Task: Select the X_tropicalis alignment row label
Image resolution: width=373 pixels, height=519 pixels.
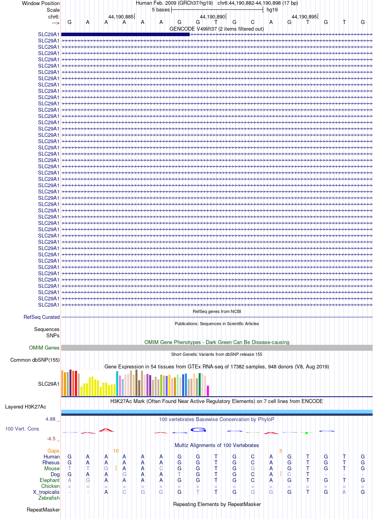Action: pos(46,492)
